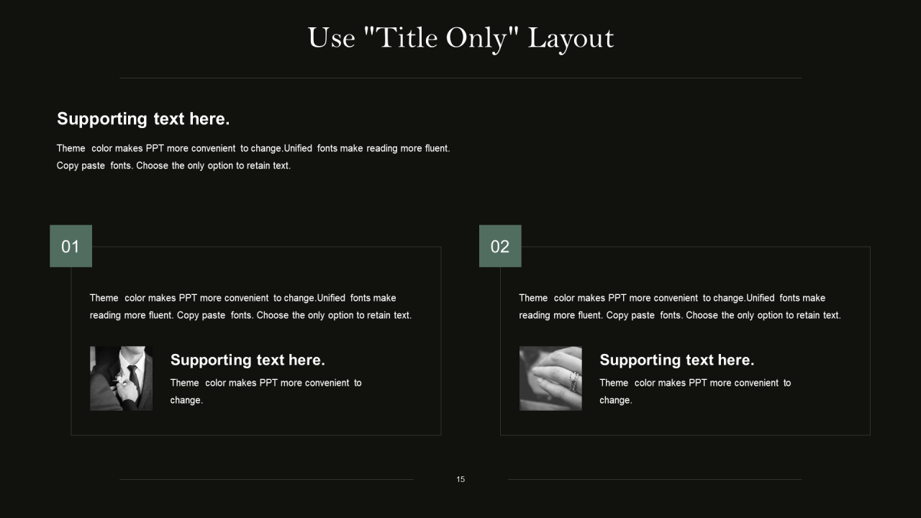Select the outline border of box 01
Viewport: 921px width, 518px height.
255,435
